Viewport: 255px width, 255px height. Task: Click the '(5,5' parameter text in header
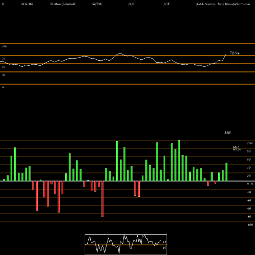point(131,4)
